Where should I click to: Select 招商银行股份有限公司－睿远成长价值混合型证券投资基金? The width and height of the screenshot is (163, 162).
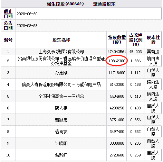61,61
